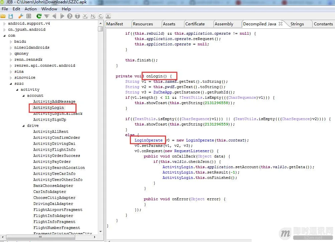This screenshot has width=335, height=242.
Task: Click tree vertical scrollbar thumb
Action: point(101,29)
